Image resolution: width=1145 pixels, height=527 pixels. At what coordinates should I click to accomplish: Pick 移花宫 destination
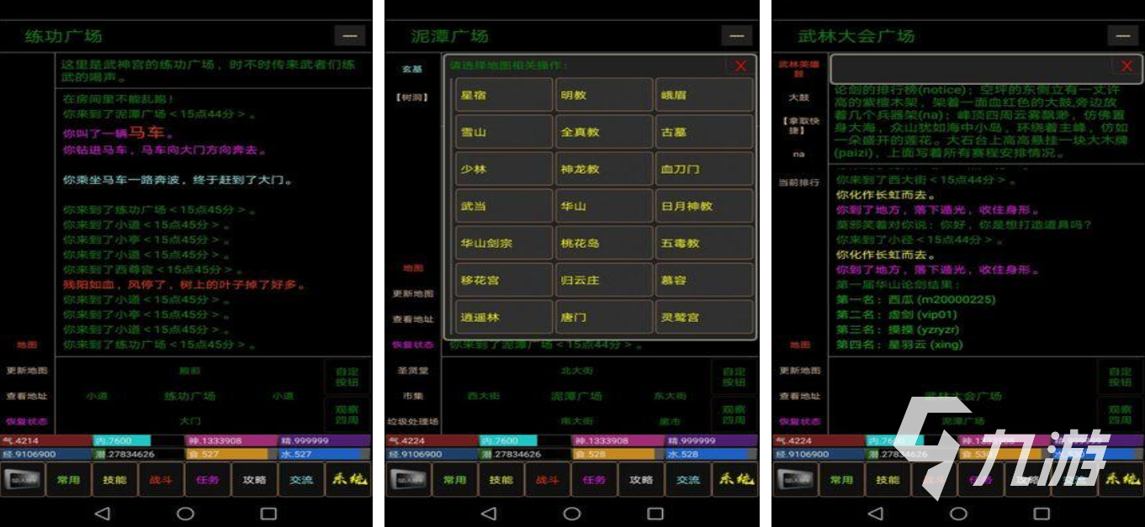pyautogui.click(x=503, y=280)
